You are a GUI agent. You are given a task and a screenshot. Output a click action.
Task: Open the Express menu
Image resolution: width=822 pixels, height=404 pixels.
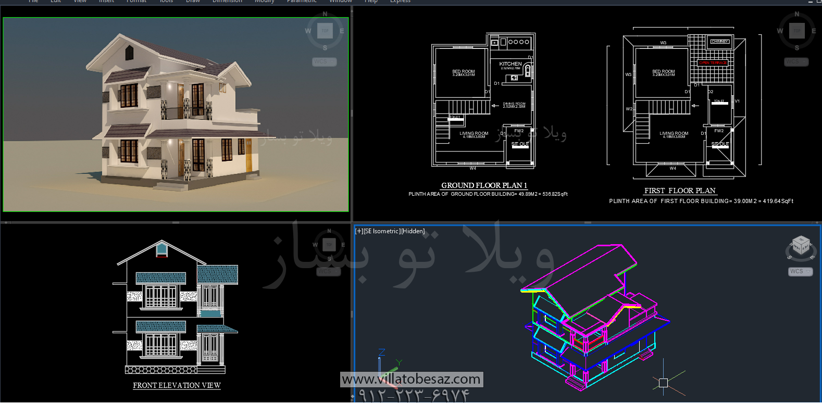click(x=400, y=2)
